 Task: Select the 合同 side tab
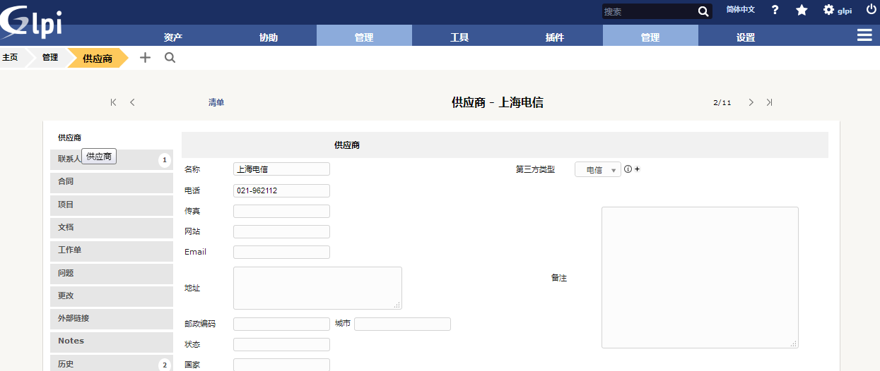coord(112,182)
